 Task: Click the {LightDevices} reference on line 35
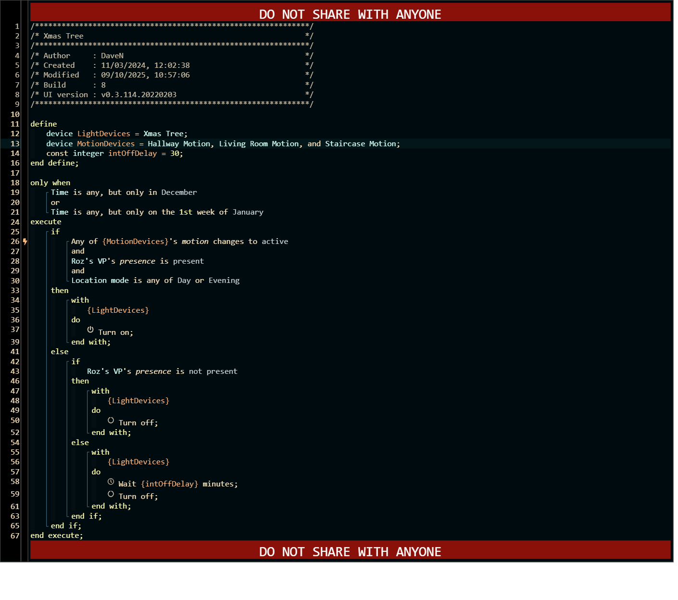pos(118,310)
